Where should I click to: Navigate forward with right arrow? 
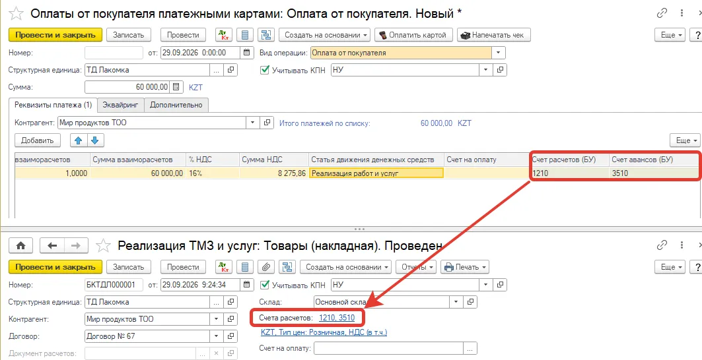click(76, 245)
